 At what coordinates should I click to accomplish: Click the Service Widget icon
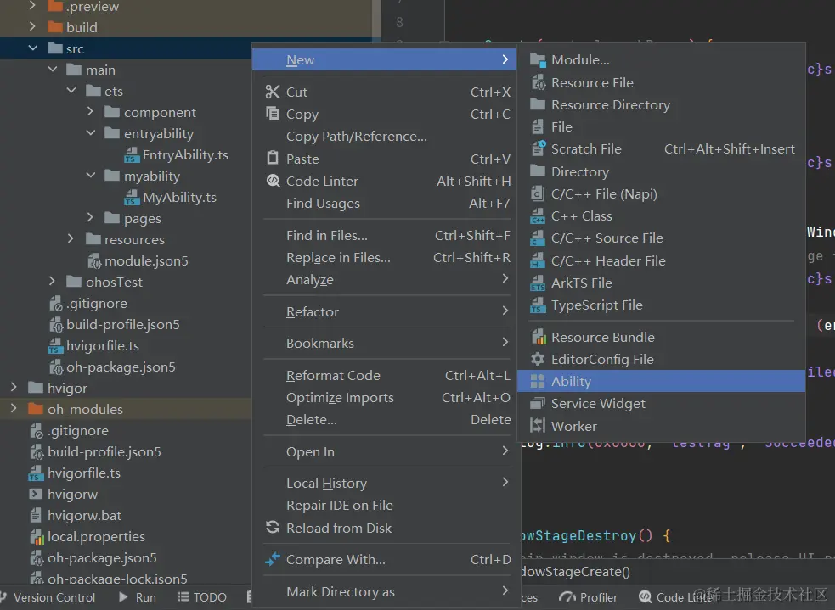tap(538, 403)
